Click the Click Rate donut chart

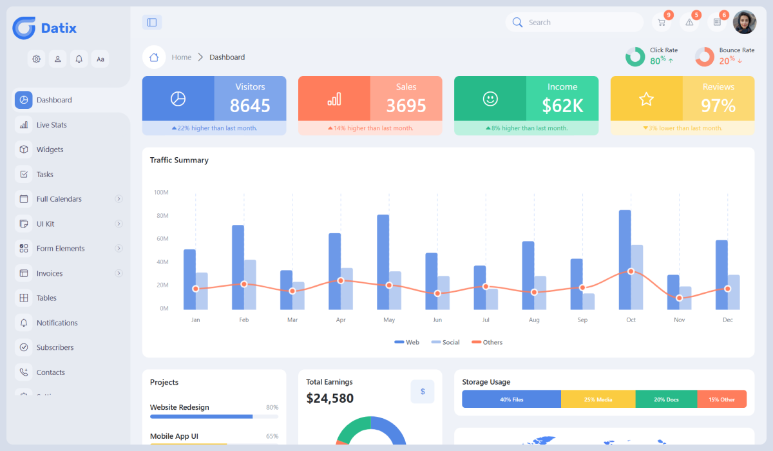[635, 57]
